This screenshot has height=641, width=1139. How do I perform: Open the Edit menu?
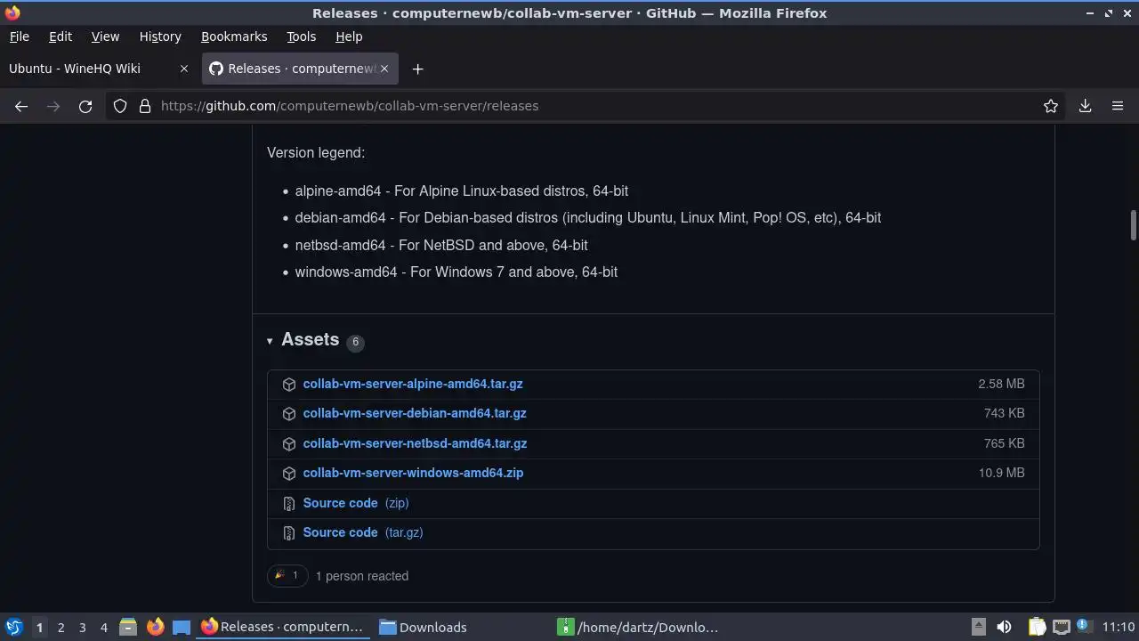[61, 37]
